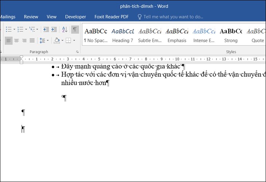
Task: Toggle Align Left paragraph button
Action: 8,40
